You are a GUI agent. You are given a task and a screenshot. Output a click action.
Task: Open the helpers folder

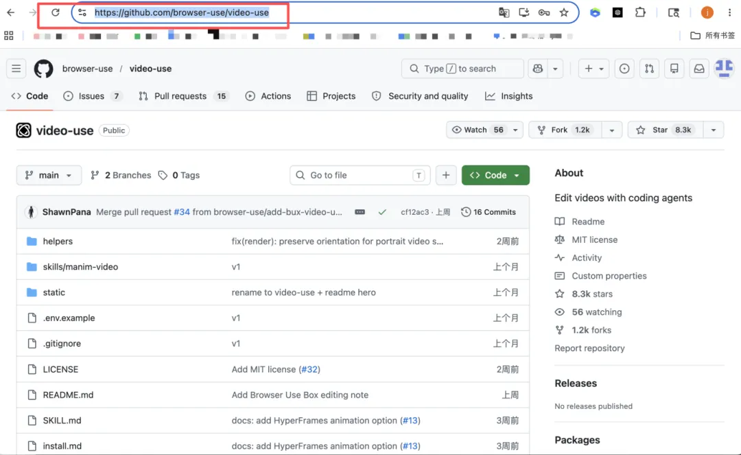[58, 242]
